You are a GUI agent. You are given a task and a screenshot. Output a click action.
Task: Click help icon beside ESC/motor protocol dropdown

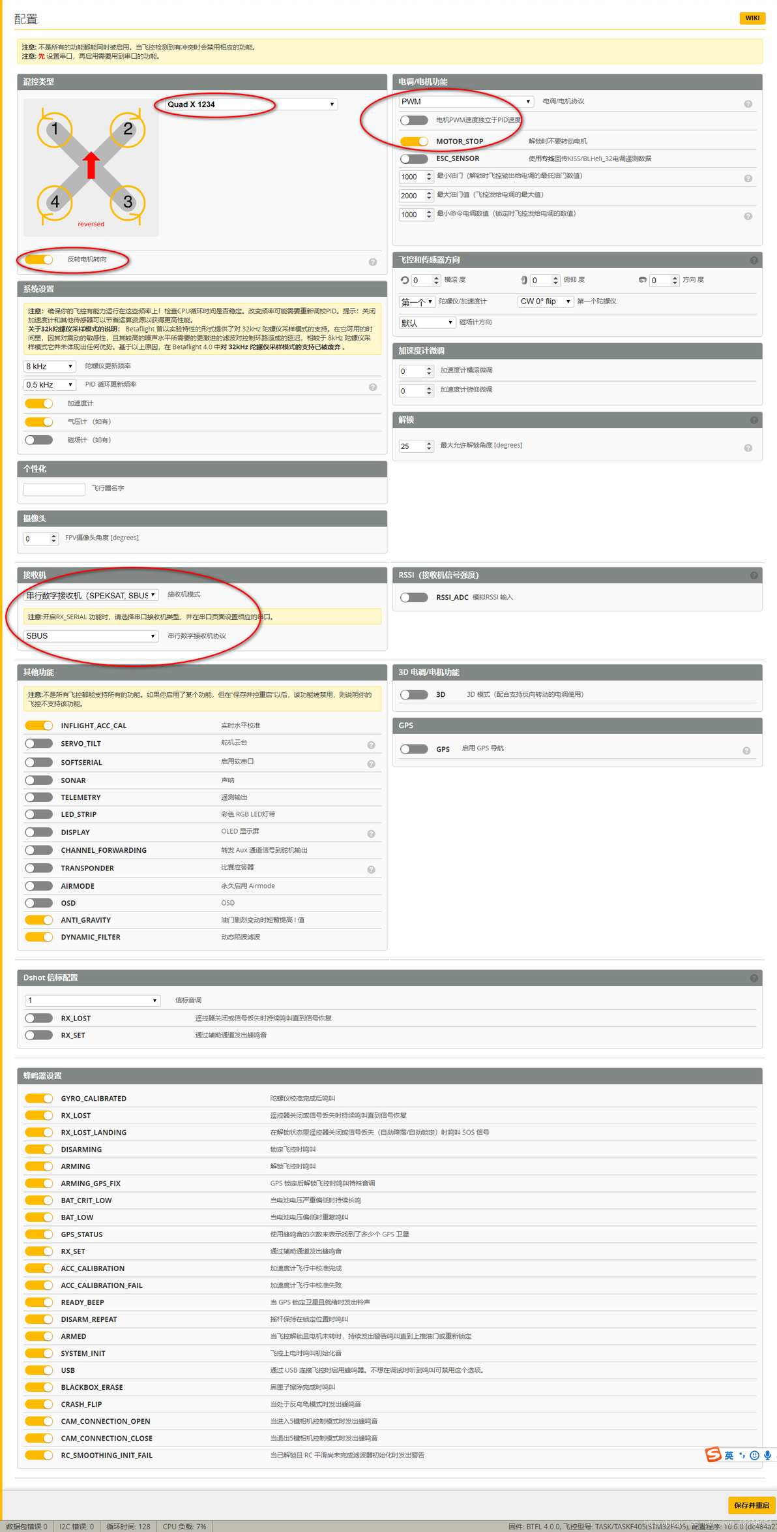[x=748, y=104]
